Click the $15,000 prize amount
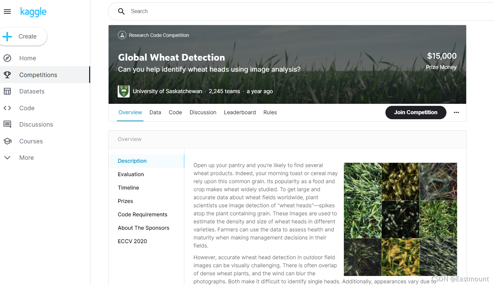The height and width of the screenshot is (285, 494). click(x=442, y=56)
